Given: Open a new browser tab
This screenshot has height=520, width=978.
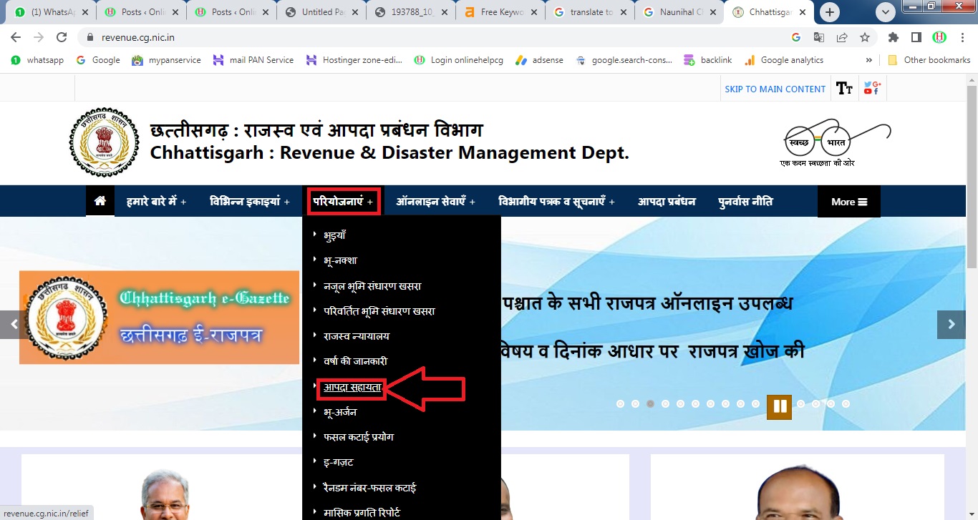Looking at the screenshot, I should pyautogui.click(x=831, y=12).
